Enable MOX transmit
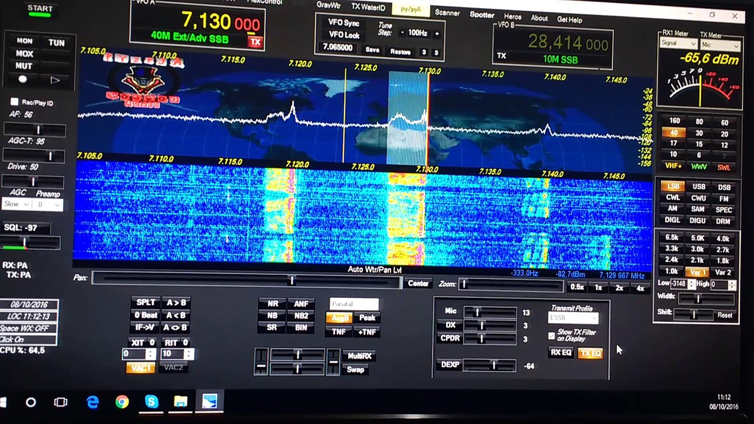The width and height of the screenshot is (754, 424). click(24, 54)
